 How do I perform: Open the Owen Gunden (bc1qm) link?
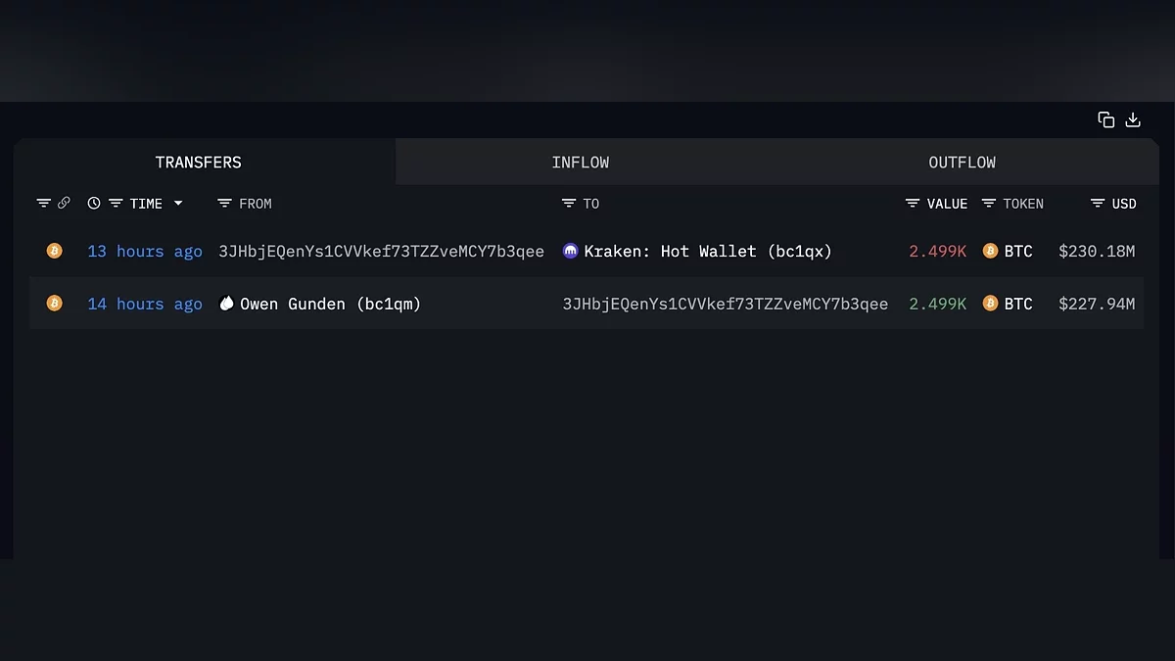(330, 304)
